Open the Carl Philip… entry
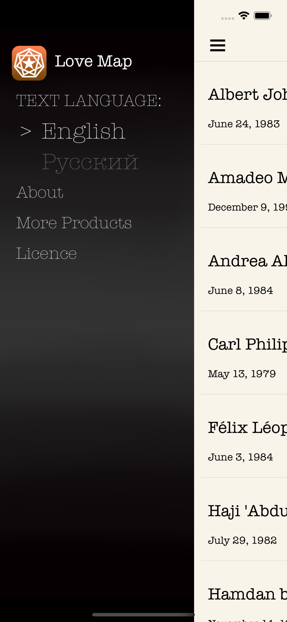This screenshot has height=622, width=287. (x=244, y=353)
